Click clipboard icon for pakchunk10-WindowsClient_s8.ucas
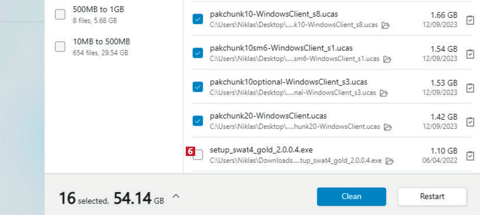This screenshot has height=215, width=480. point(470,20)
